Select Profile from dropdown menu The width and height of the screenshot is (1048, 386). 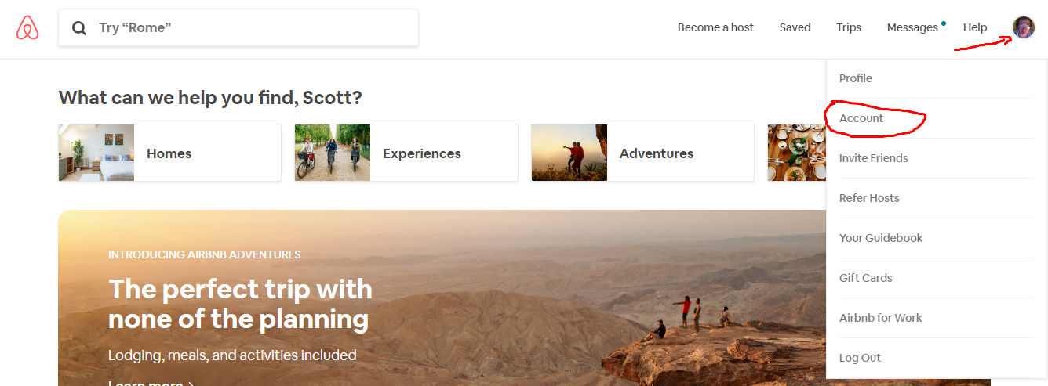tap(856, 78)
